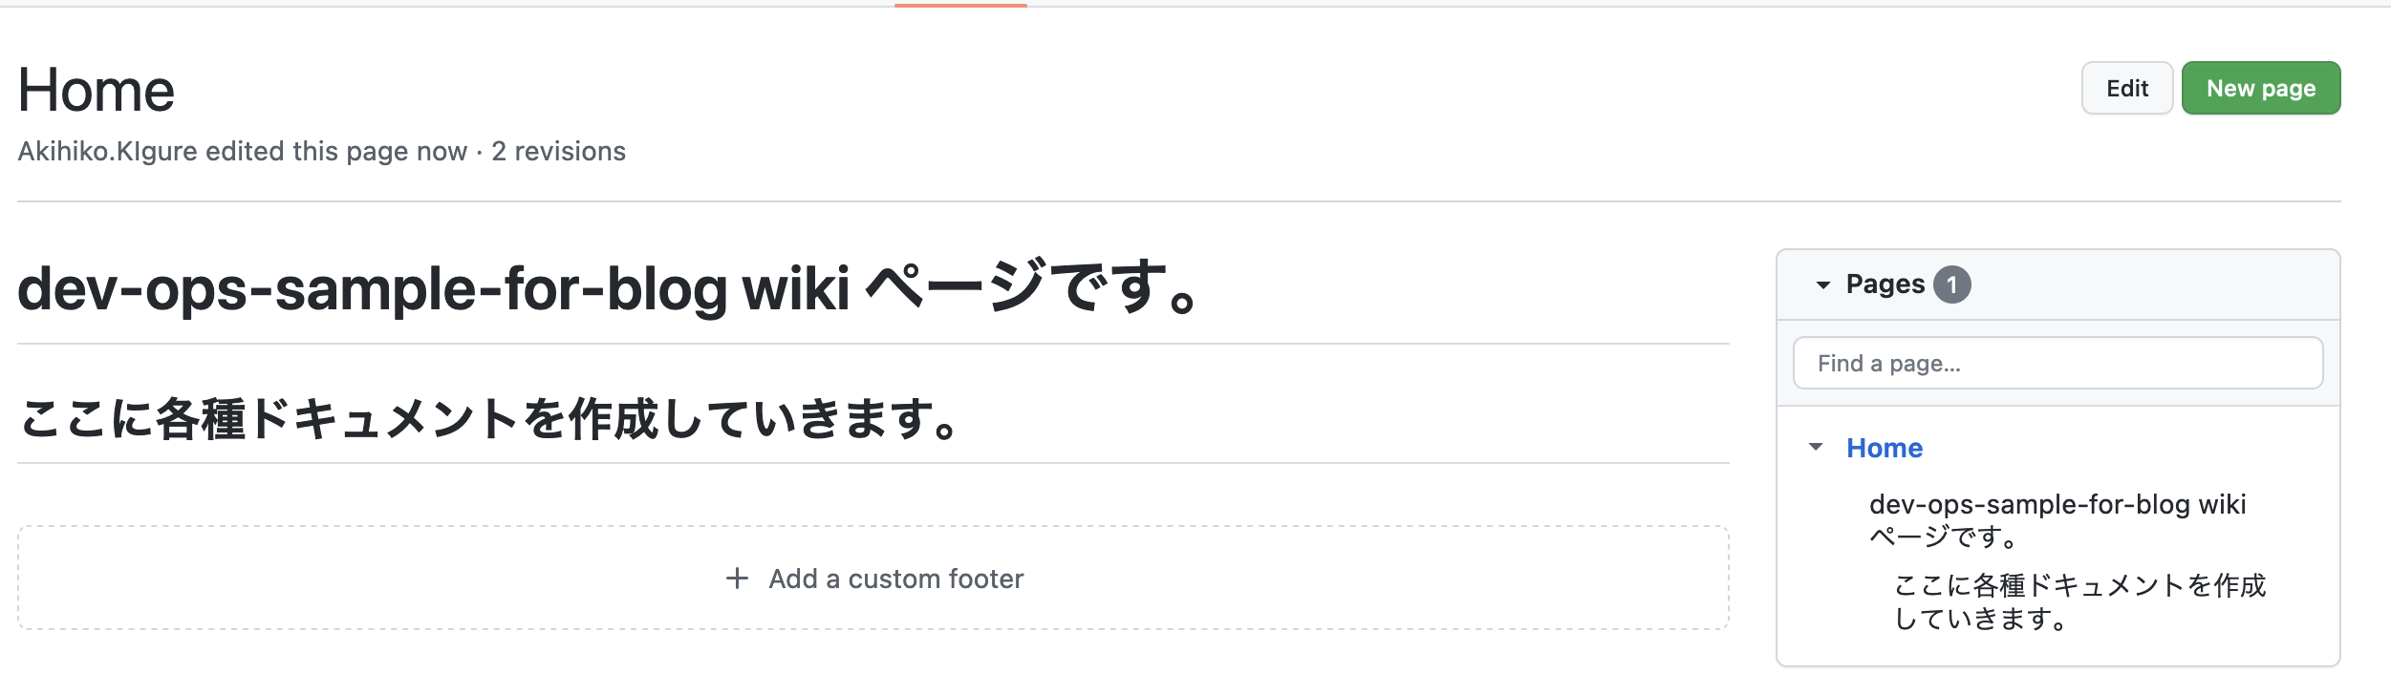2391x695 pixels.
Task: Jump to sidebar dev-ops-sample-for-blog wiki heading link
Action: point(2057,520)
